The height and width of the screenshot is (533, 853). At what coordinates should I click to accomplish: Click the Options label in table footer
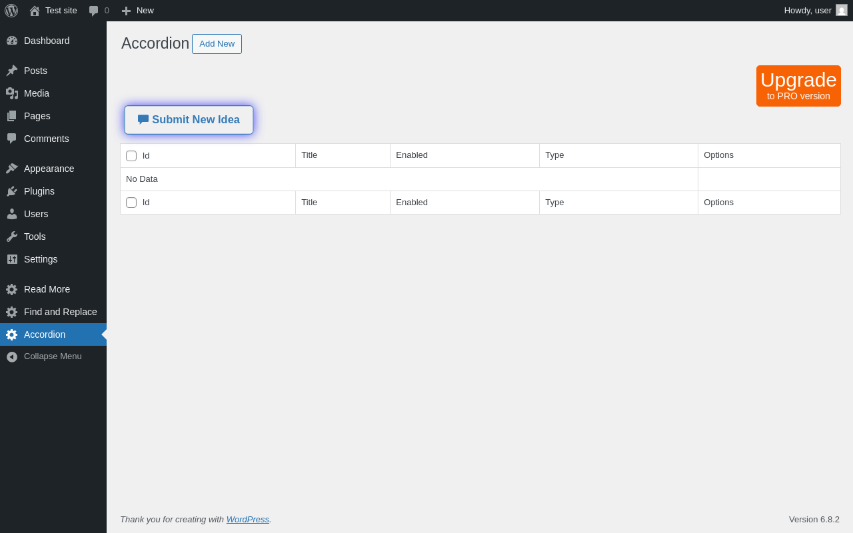click(x=718, y=203)
